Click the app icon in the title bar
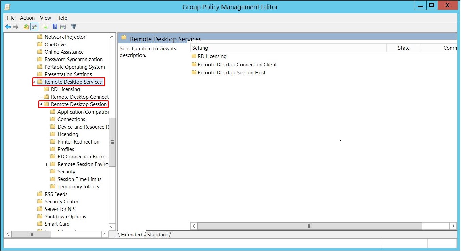Screen dimensions: 461x251 pyautogui.click(x=7, y=6)
